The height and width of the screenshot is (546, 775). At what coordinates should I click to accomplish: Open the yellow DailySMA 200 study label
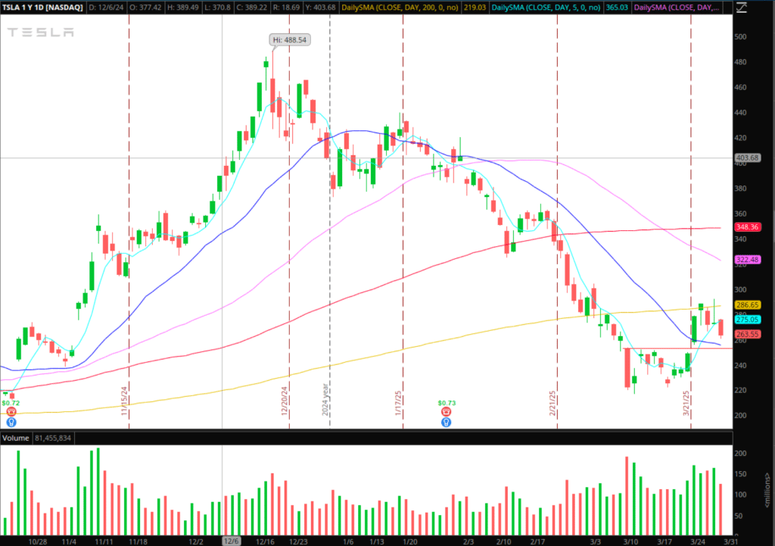pyautogui.click(x=400, y=8)
